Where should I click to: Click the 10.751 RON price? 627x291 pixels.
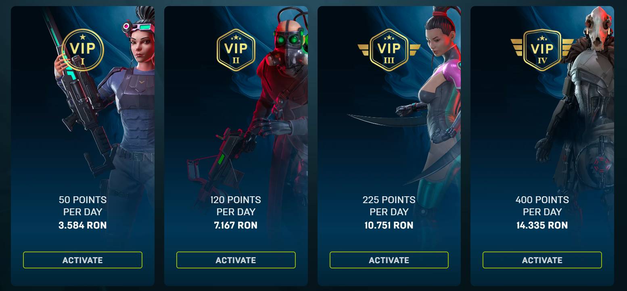(x=389, y=225)
